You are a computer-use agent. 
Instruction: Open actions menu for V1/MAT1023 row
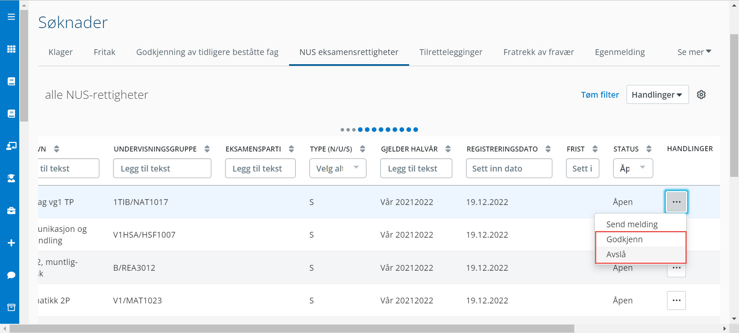coord(676,300)
